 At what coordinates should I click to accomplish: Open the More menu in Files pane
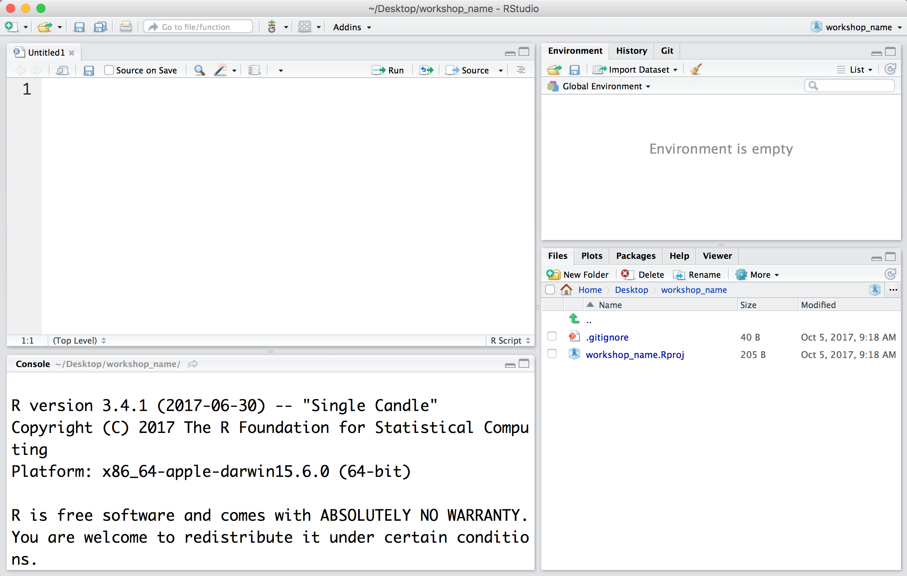(757, 274)
